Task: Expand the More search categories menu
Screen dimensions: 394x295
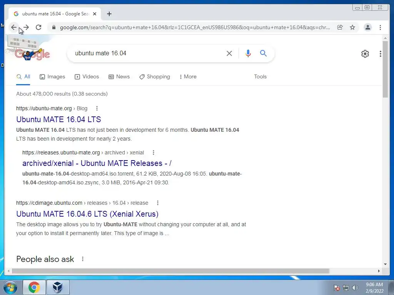Action: point(188,77)
